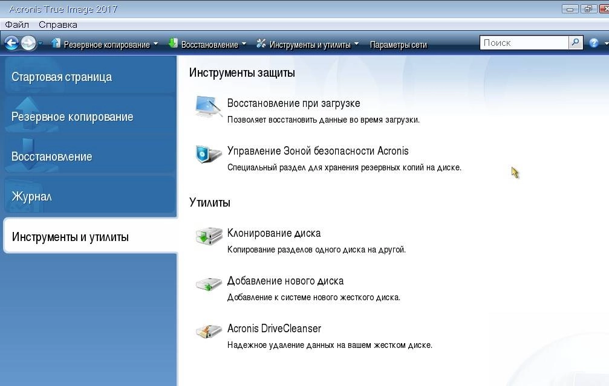Click text 'Копирование разделов одного диска на другой.'
The height and width of the screenshot is (386, 609).
[x=316, y=249]
